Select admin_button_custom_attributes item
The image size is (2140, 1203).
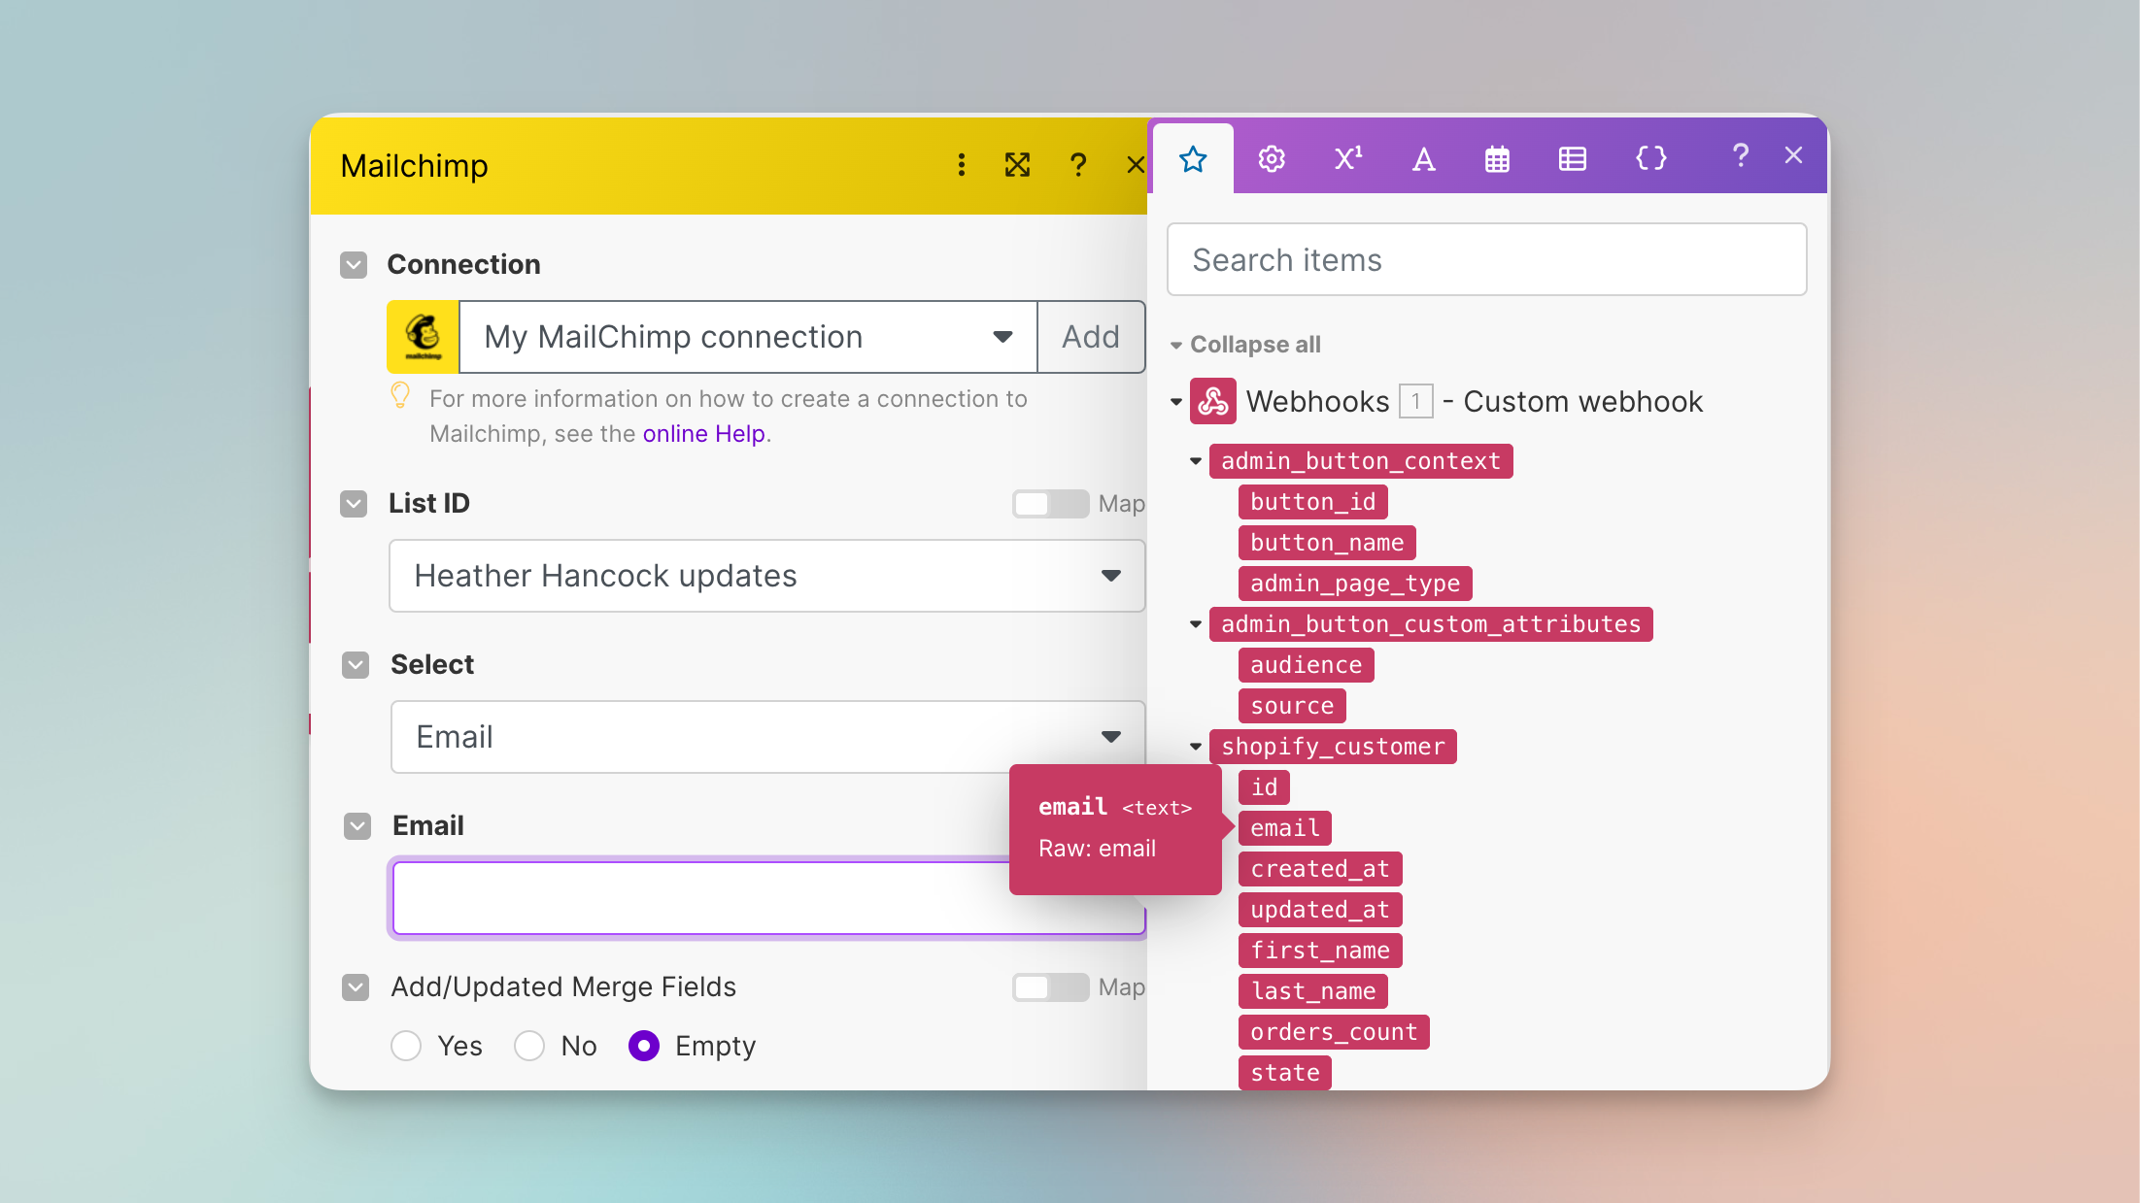click(1430, 624)
